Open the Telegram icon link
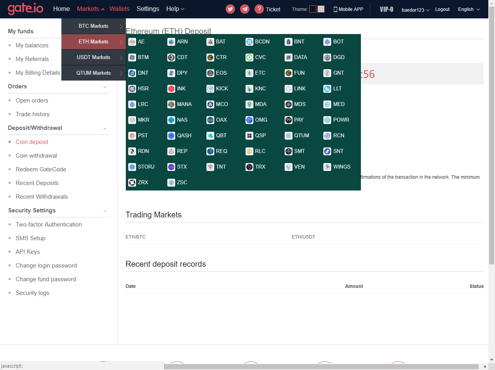The height and width of the screenshot is (370, 495). click(245, 9)
